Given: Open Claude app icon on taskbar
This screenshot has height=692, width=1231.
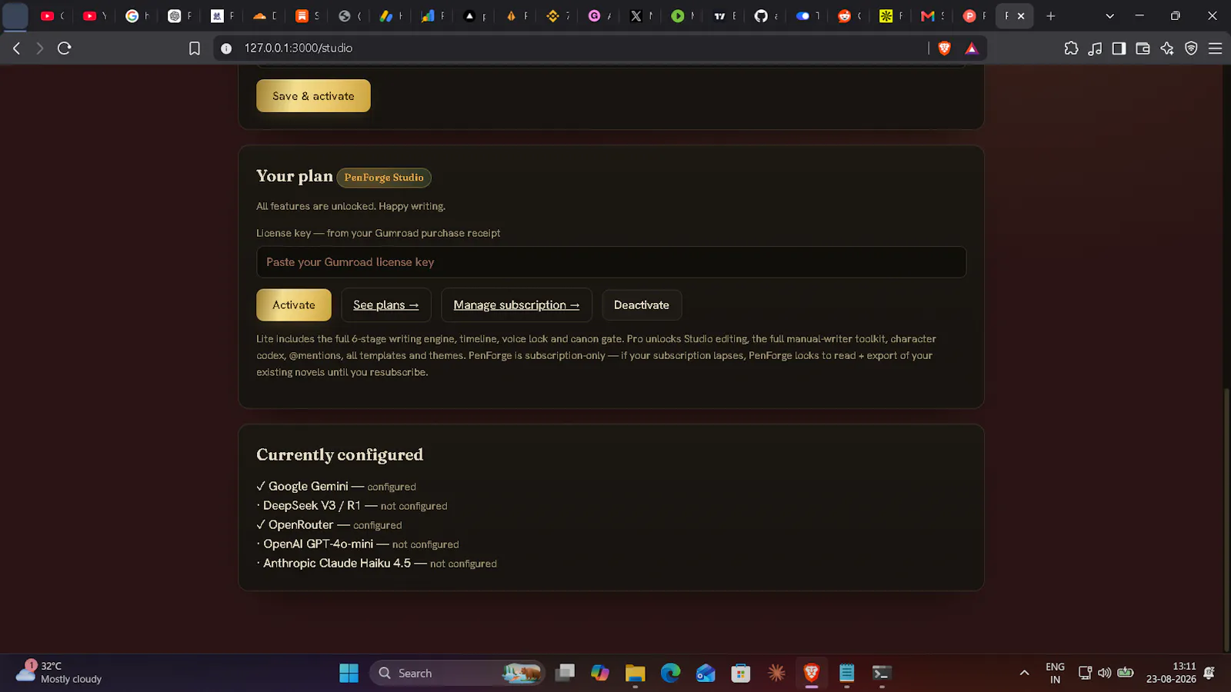Looking at the screenshot, I should pos(776,673).
